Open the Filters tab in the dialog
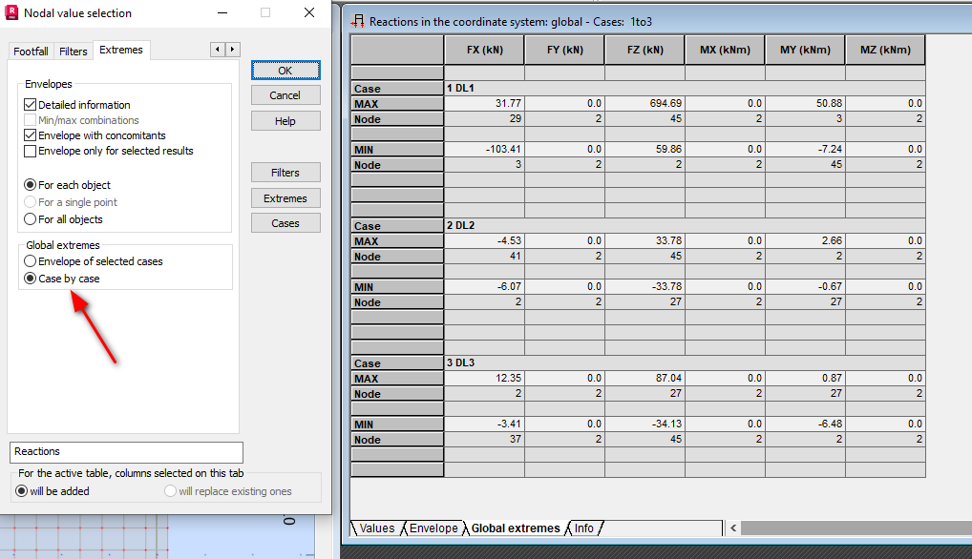Screen dimensions: 972x559 point(73,52)
